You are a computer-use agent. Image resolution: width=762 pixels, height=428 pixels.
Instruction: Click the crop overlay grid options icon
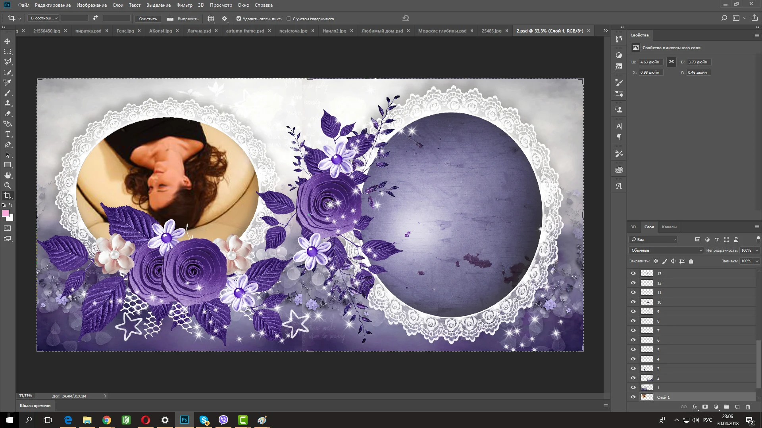(211, 19)
